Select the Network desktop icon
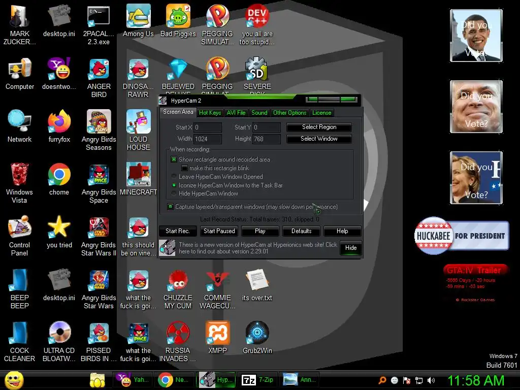This screenshot has width=520, height=390. [x=20, y=126]
